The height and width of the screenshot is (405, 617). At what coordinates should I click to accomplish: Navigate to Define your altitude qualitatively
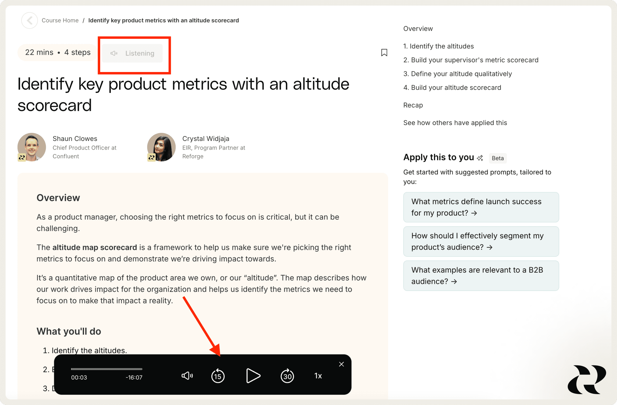457,74
